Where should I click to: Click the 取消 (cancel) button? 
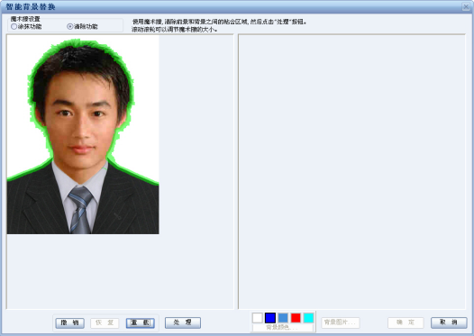coord(449,322)
